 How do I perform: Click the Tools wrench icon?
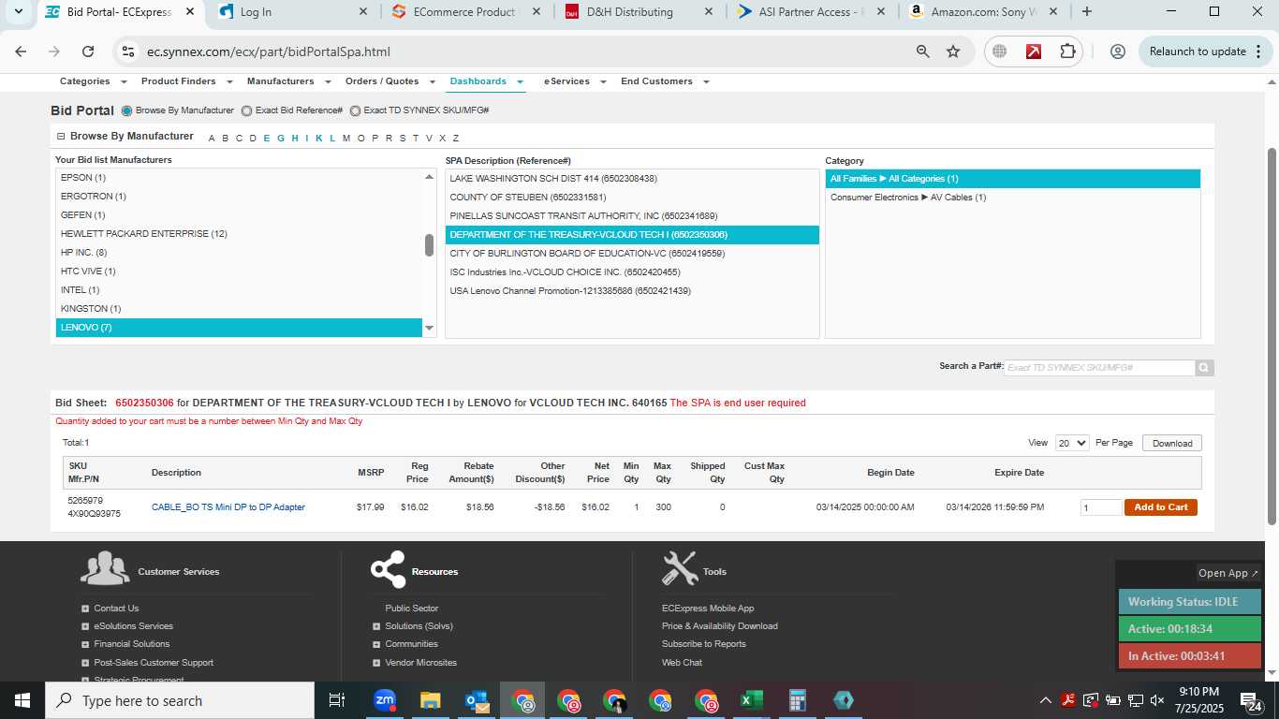pos(680,568)
